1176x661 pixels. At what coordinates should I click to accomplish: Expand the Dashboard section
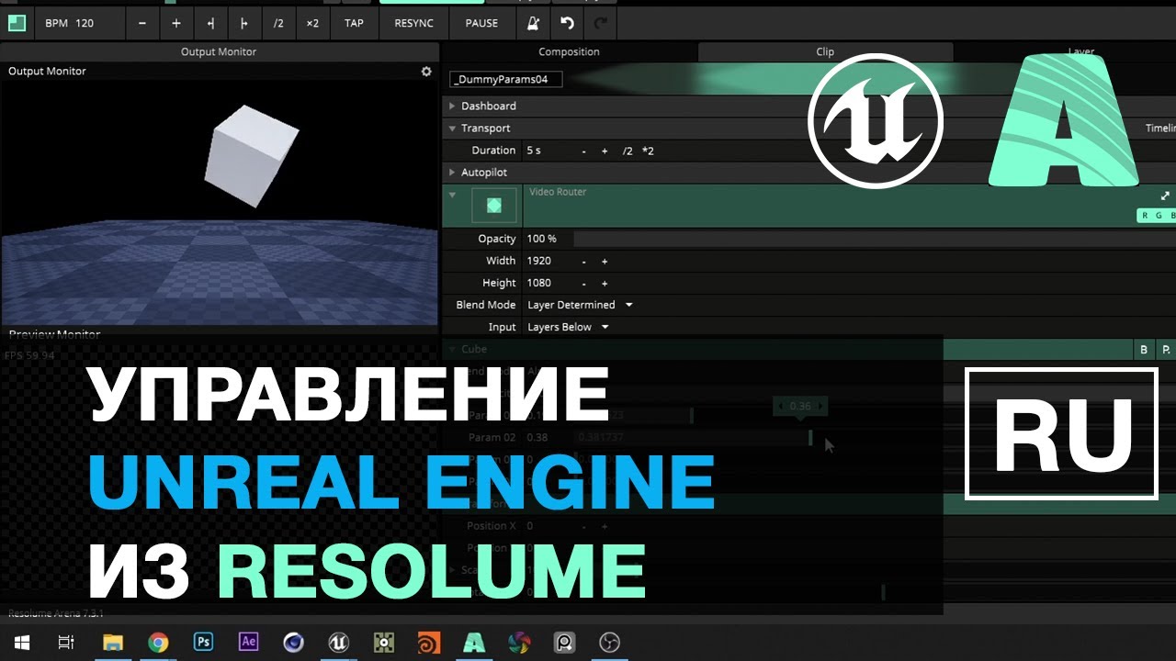[452, 106]
